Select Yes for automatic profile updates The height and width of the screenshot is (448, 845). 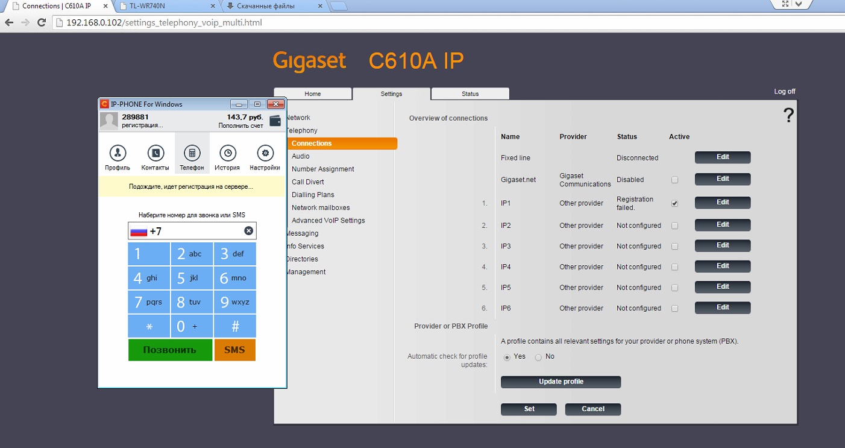(507, 357)
